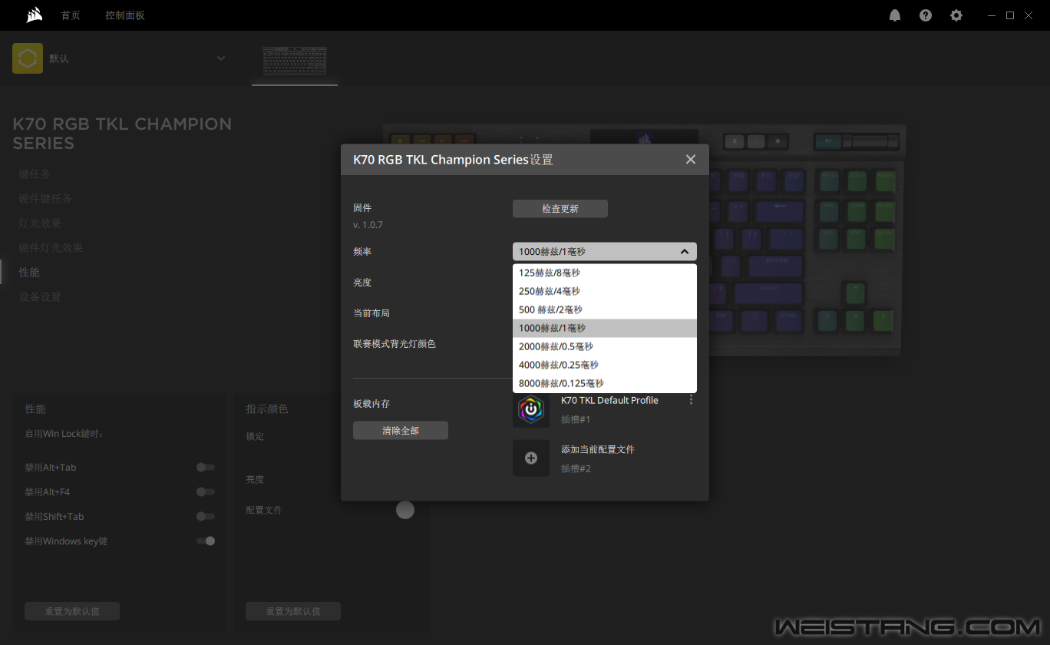Click the K70 TKL Default Profile icon
1050x645 pixels.
pos(531,409)
